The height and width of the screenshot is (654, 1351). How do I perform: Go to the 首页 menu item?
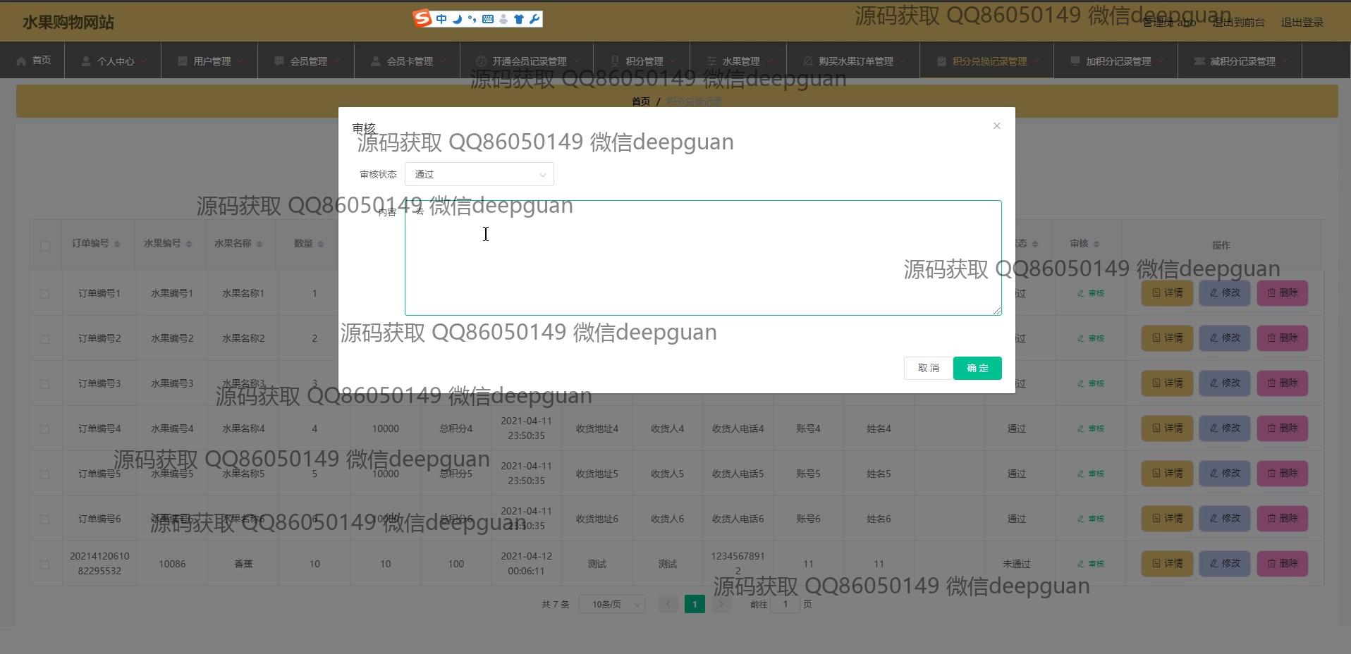click(x=33, y=61)
